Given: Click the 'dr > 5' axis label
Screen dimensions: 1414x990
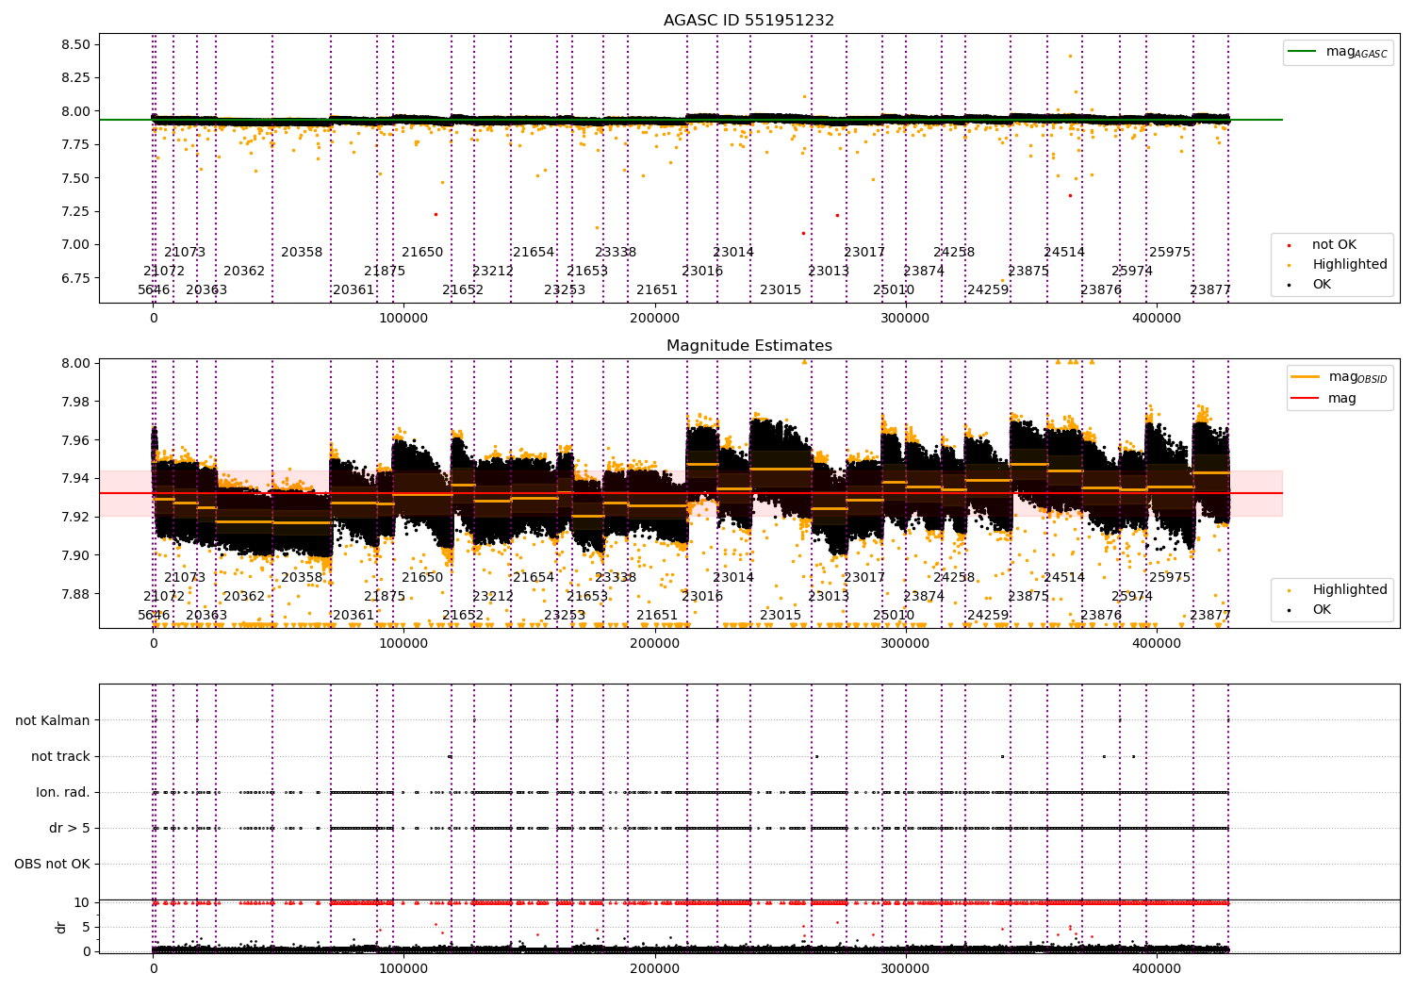Looking at the screenshot, I should pos(70,828).
